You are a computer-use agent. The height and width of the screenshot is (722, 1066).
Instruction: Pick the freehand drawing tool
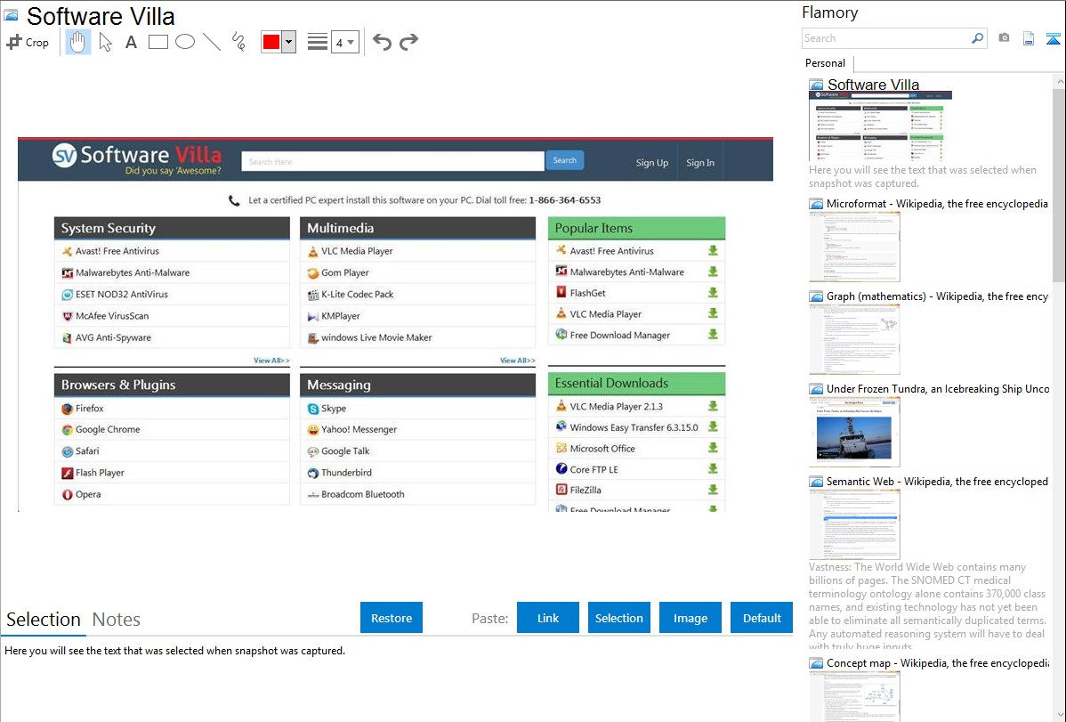pos(238,42)
